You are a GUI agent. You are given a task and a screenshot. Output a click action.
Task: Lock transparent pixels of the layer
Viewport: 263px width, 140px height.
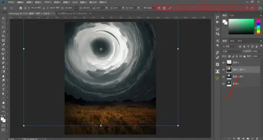tap(229, 57)
